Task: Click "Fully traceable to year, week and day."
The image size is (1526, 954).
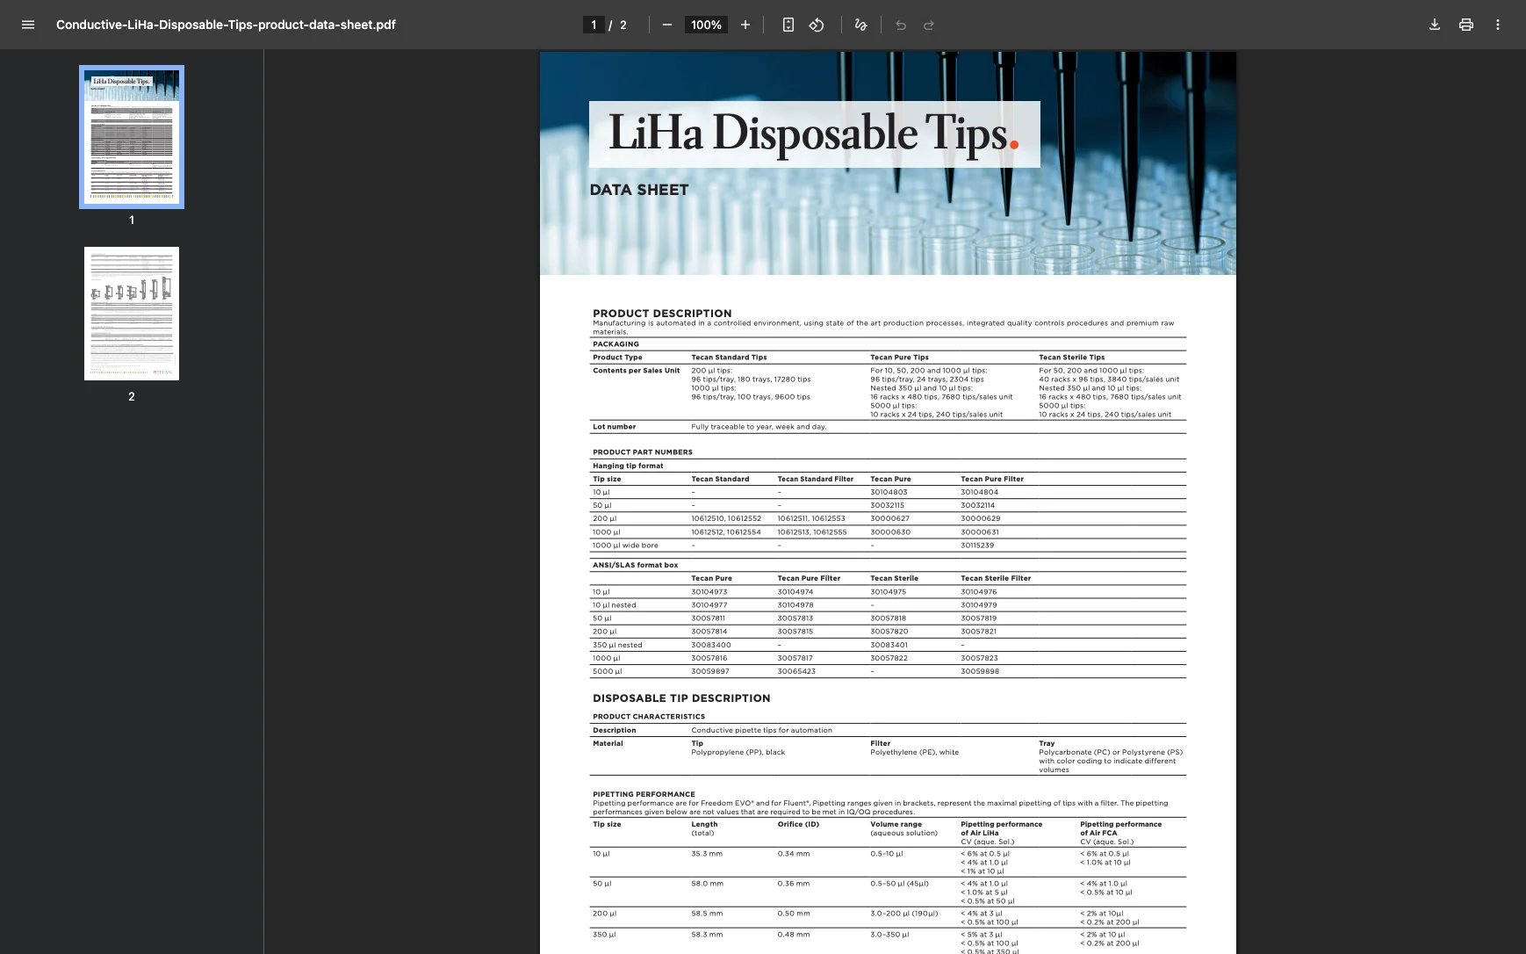Action: pyautogui.click(x=759, y=427)
